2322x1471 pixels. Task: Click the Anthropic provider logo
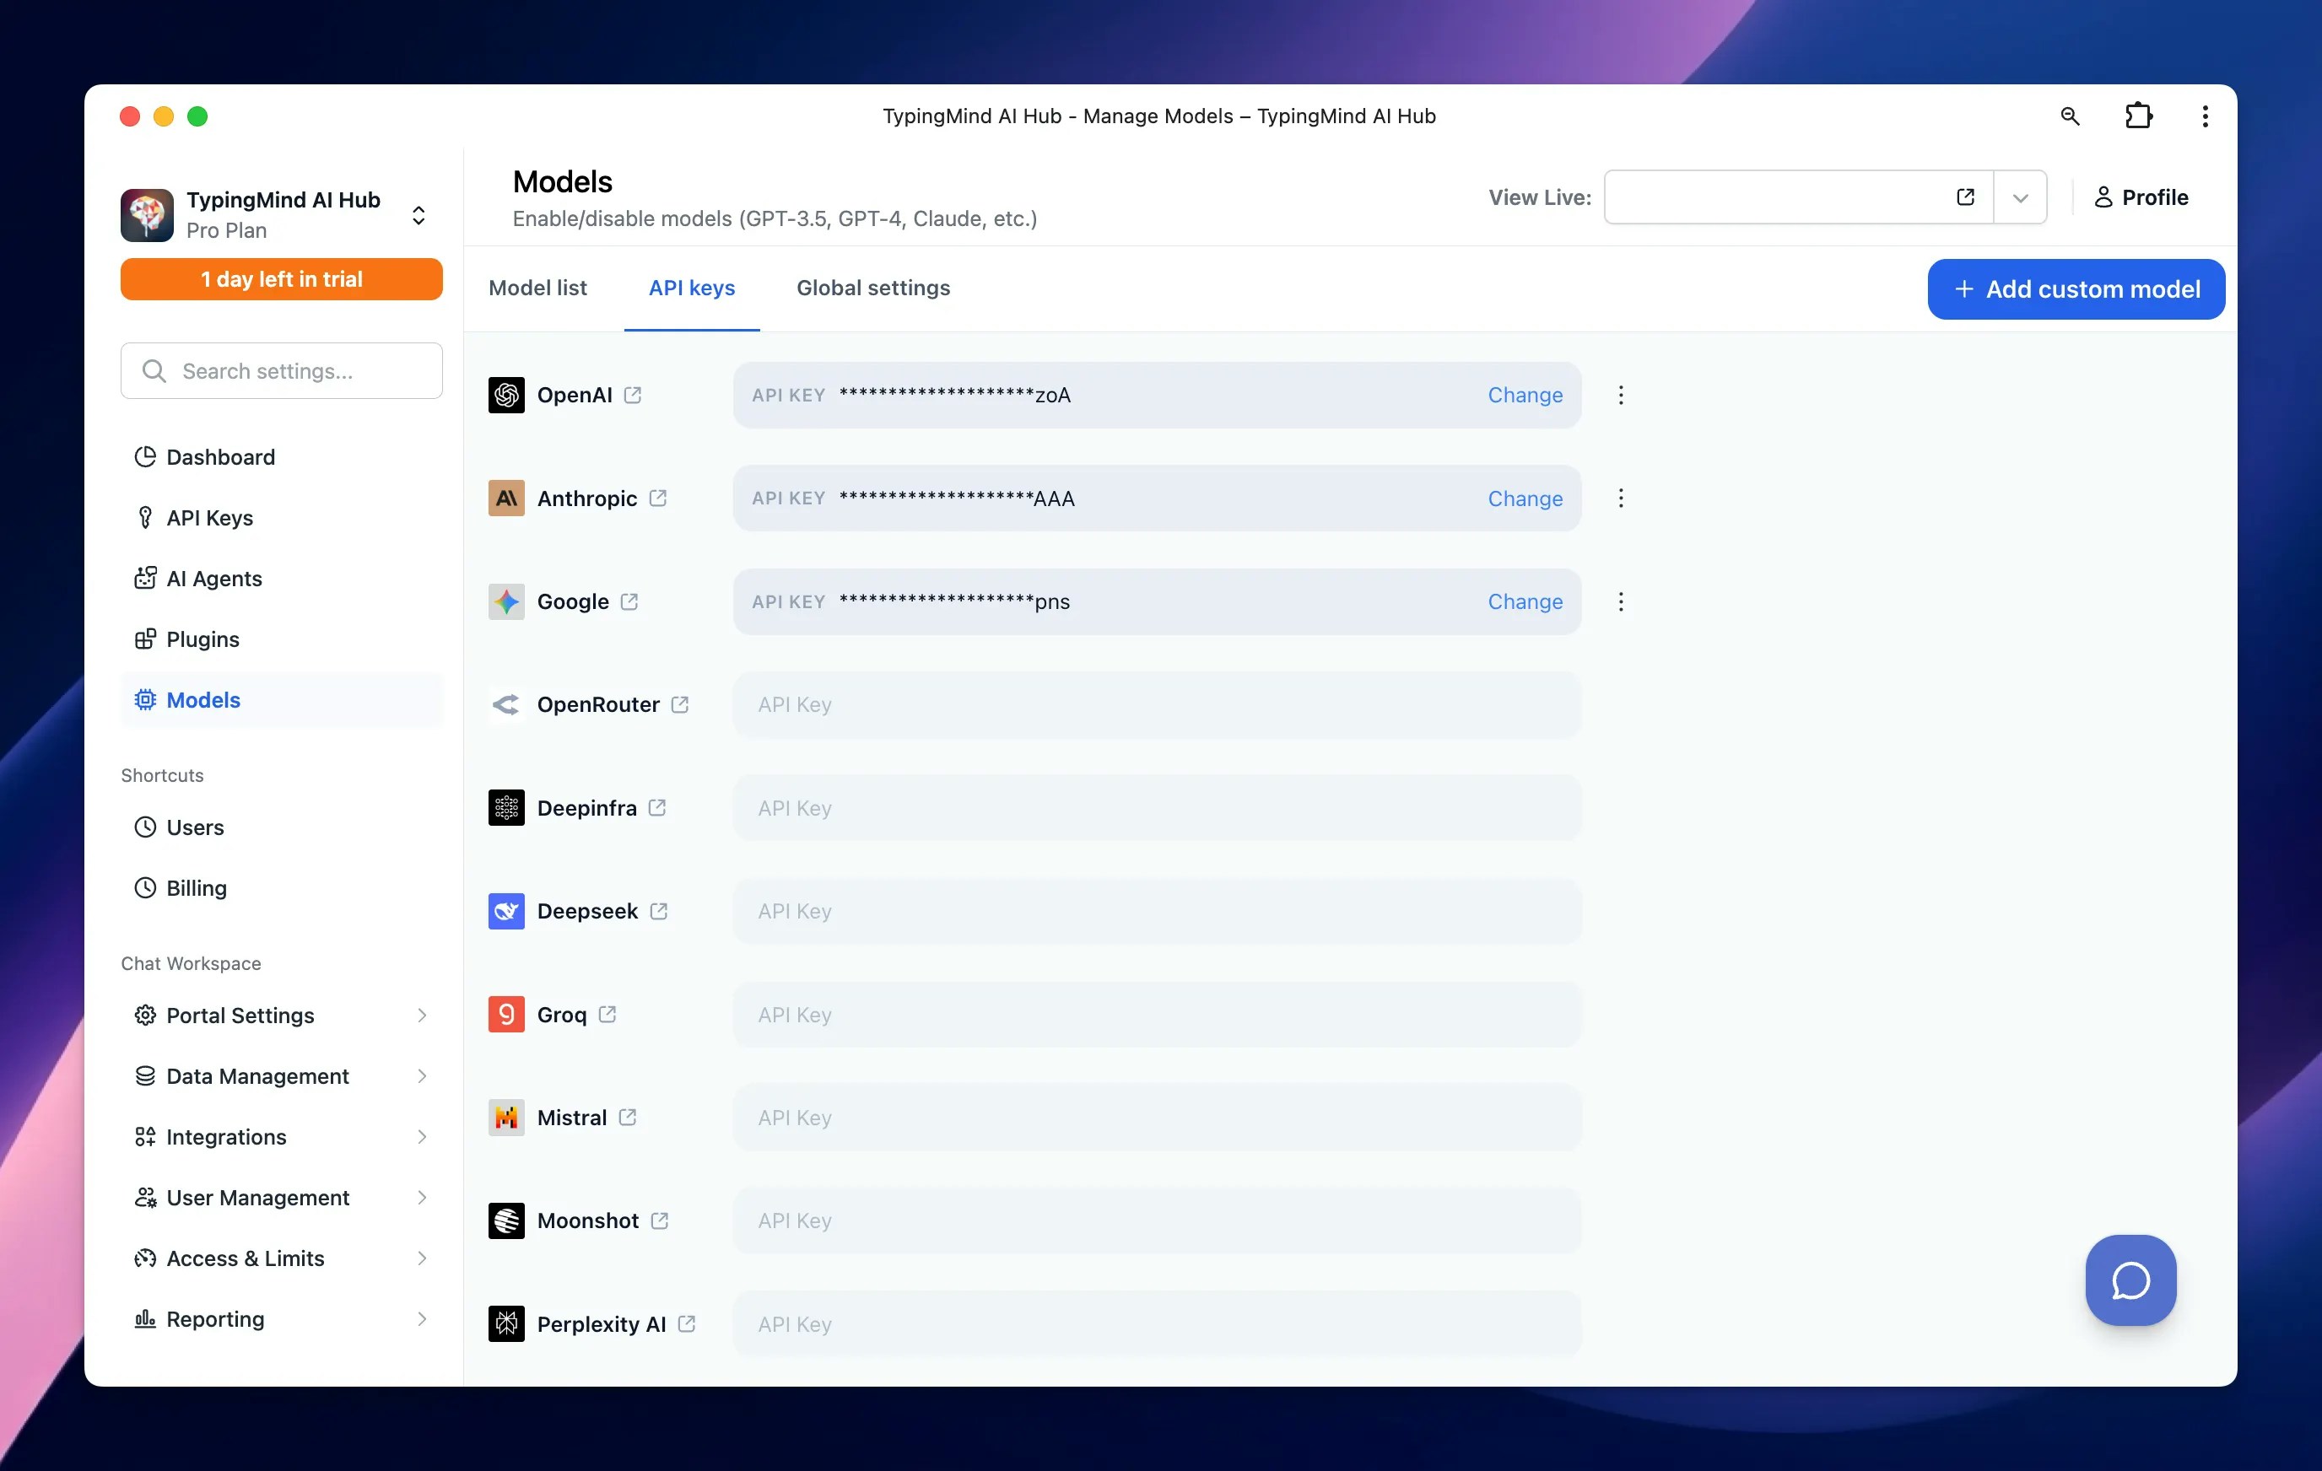(x=506, y=498)
